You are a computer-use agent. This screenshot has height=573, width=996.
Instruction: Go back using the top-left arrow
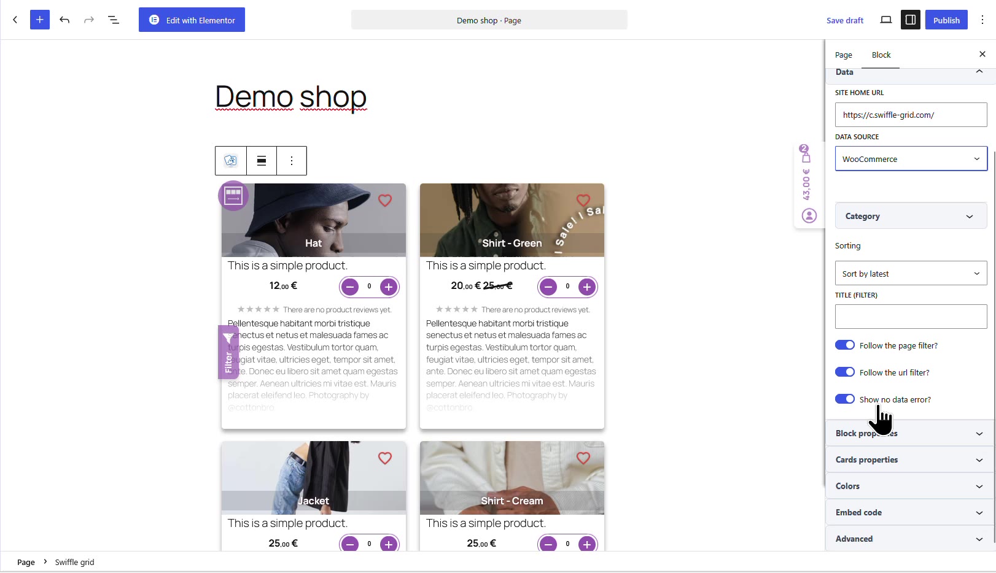tap(15, 20)
